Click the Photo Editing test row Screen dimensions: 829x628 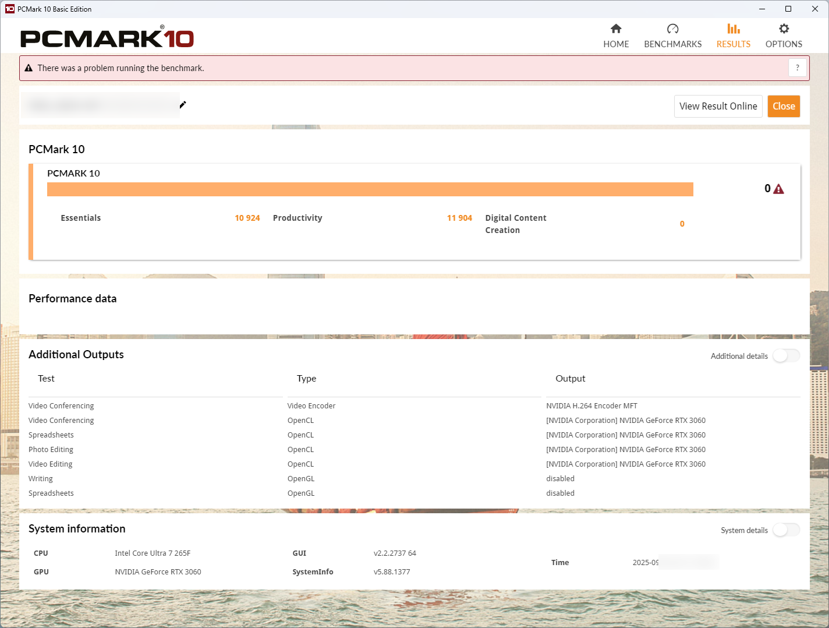51,450
